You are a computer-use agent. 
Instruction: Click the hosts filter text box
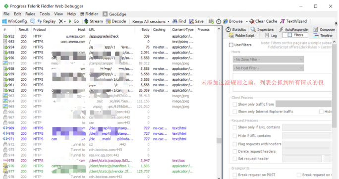282,82
